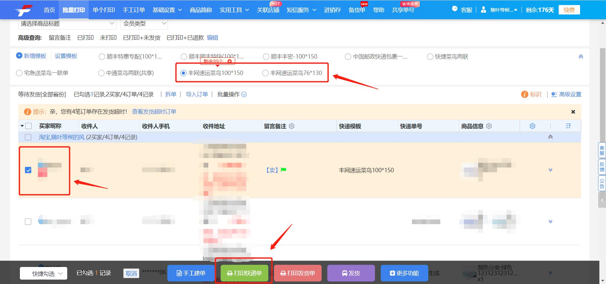Click the gear icon next to 商品信息 column
606x284 pixels.
[x=489, y=126]
